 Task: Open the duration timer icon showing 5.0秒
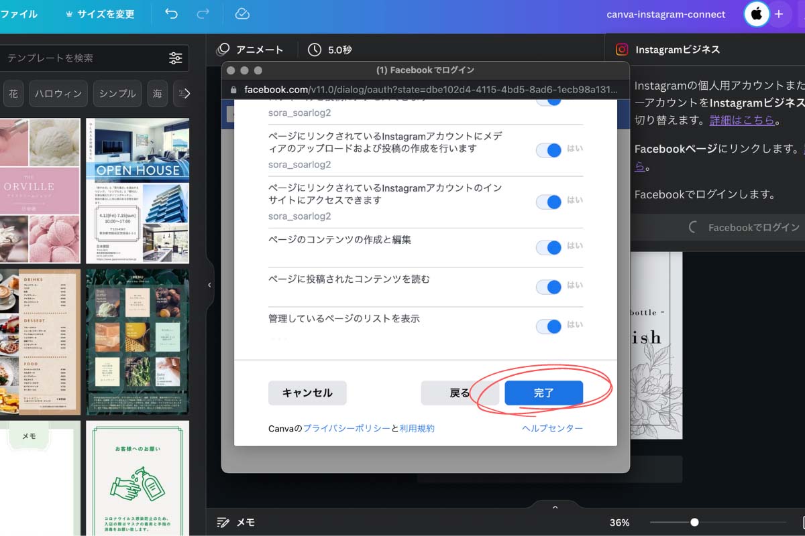[x=315, y=49]
